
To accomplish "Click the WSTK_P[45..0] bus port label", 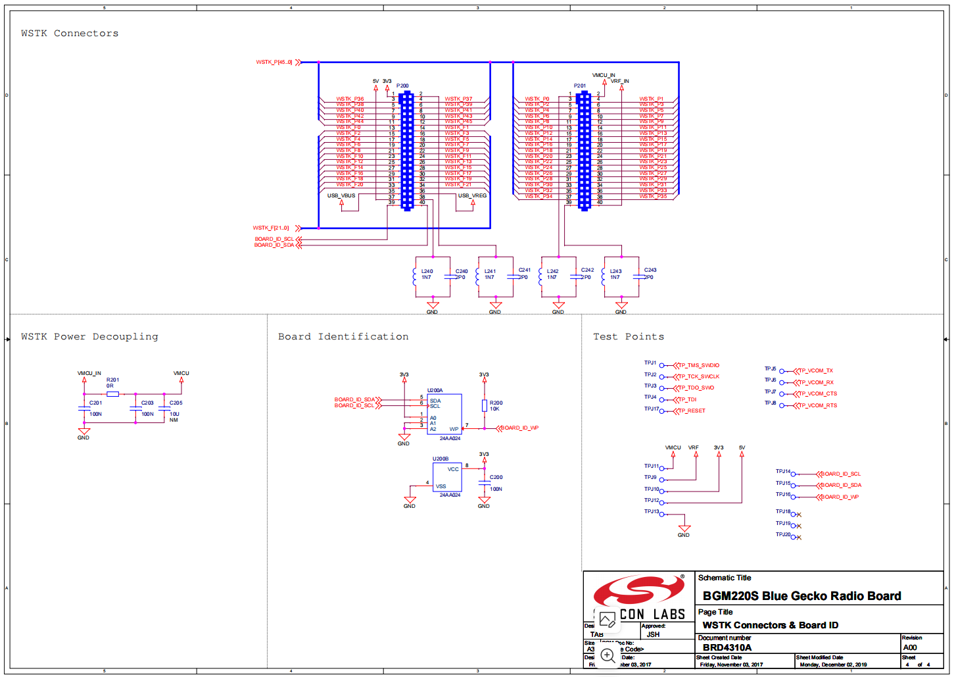I will pyautogui.click(x=274, y=63).
